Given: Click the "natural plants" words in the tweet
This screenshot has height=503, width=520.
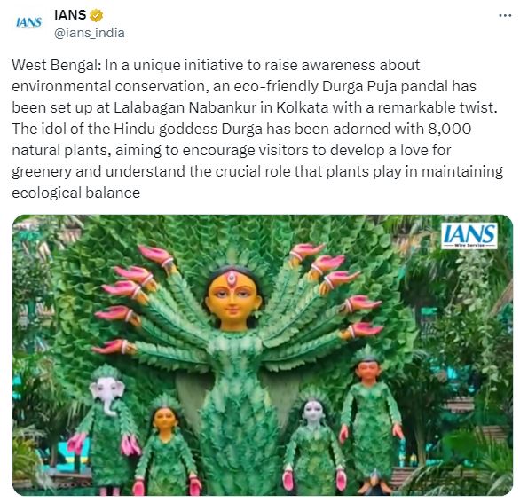Looking at the screenshot, I should click(x=59, y=150).
